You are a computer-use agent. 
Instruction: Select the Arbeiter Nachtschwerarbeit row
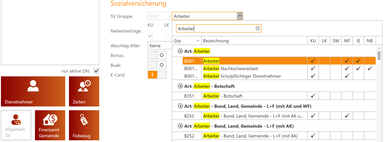274,68
